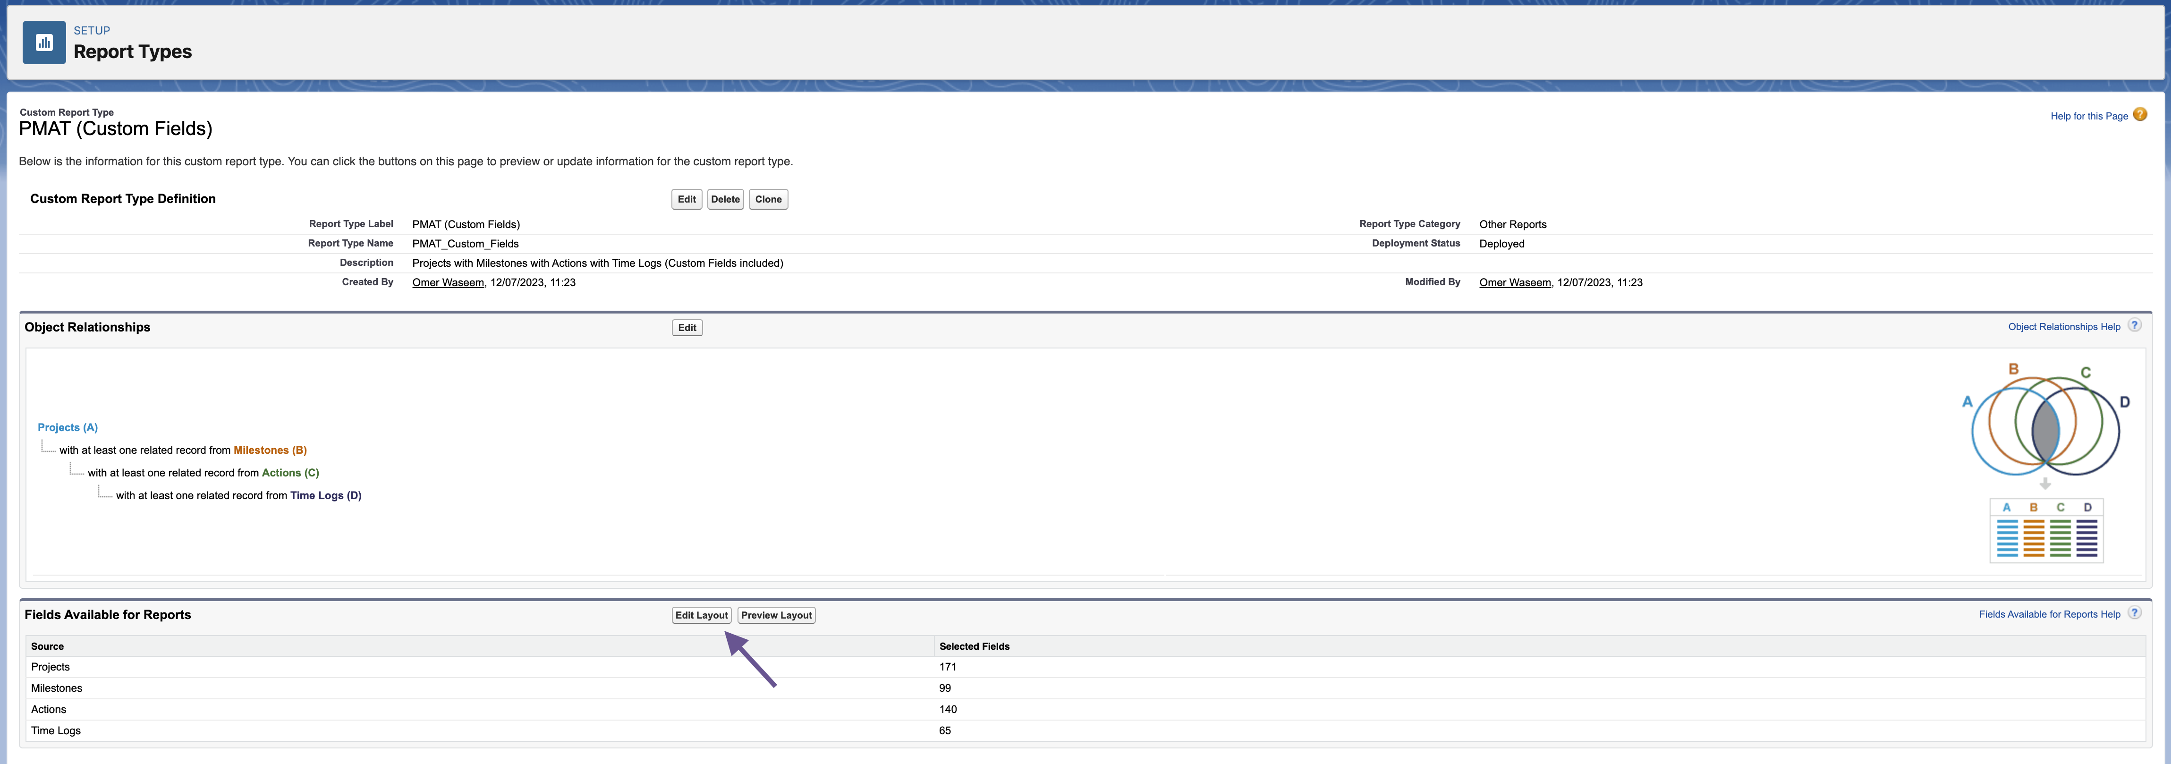This screenshot has height=764, width=2171.
Task: Click the Other Reports category value
Action: coord(1513,224)
